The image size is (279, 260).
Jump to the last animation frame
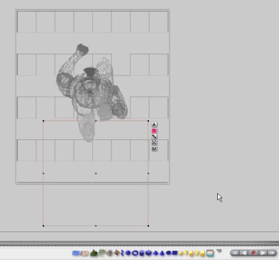coord(272,253)
